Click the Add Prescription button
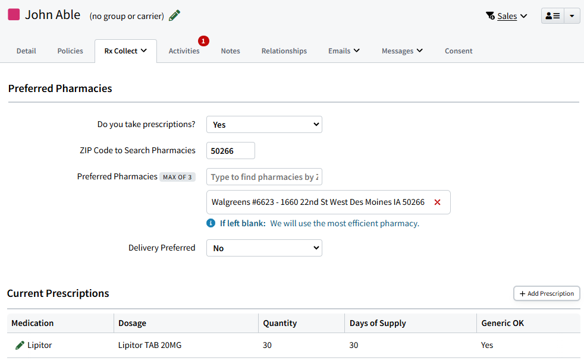This screenshot has height=364, width=584. coord(546,293)
